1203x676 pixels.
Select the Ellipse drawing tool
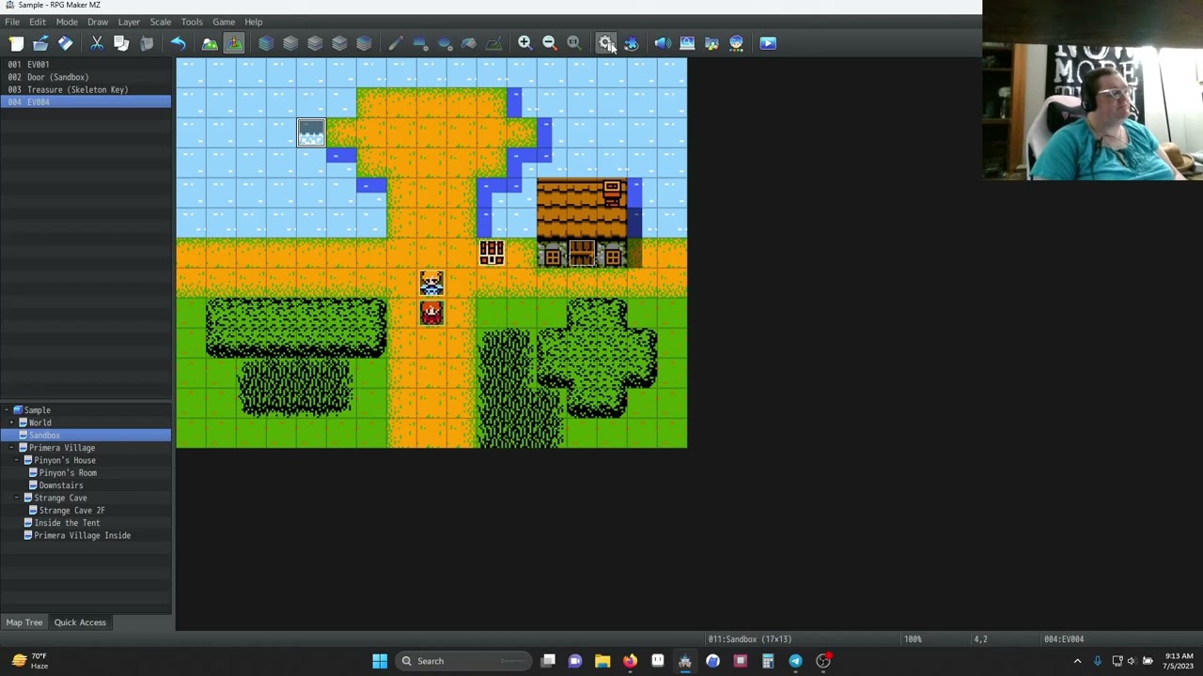[x=445, y=43]
